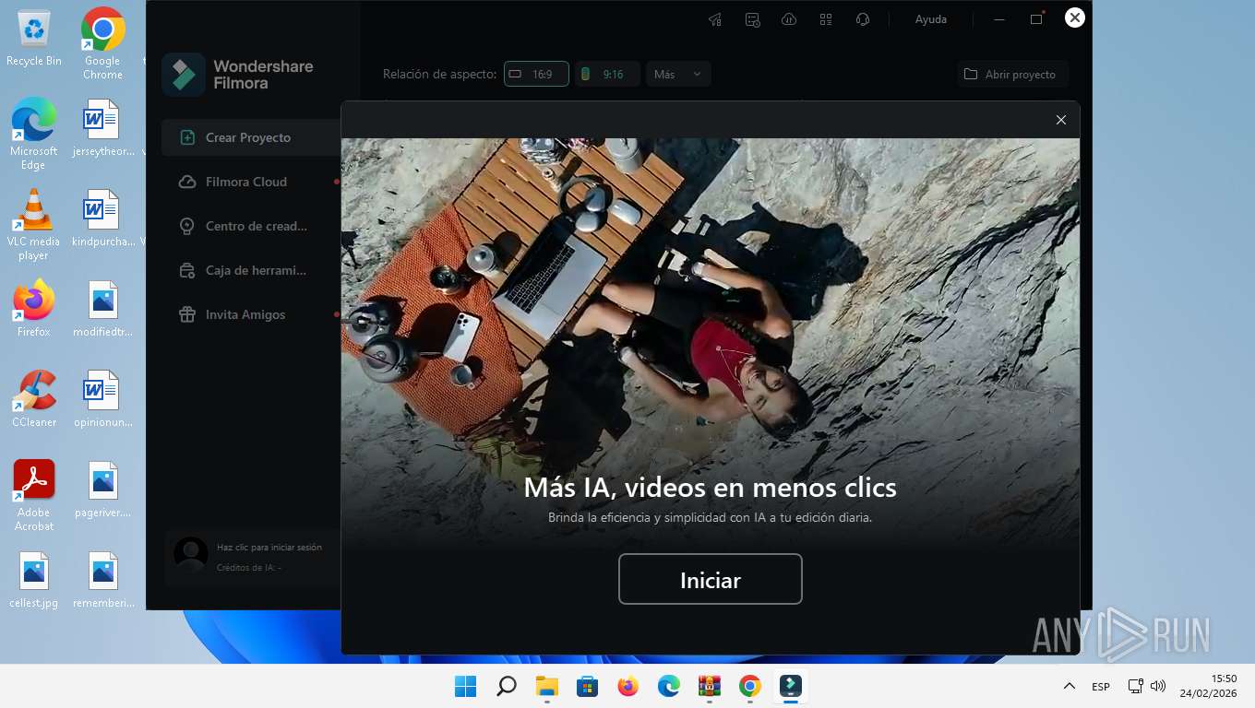Open File Explorer from the taskbar
The width and height of the screenshot is (1255, 708).
coord(547,686)
